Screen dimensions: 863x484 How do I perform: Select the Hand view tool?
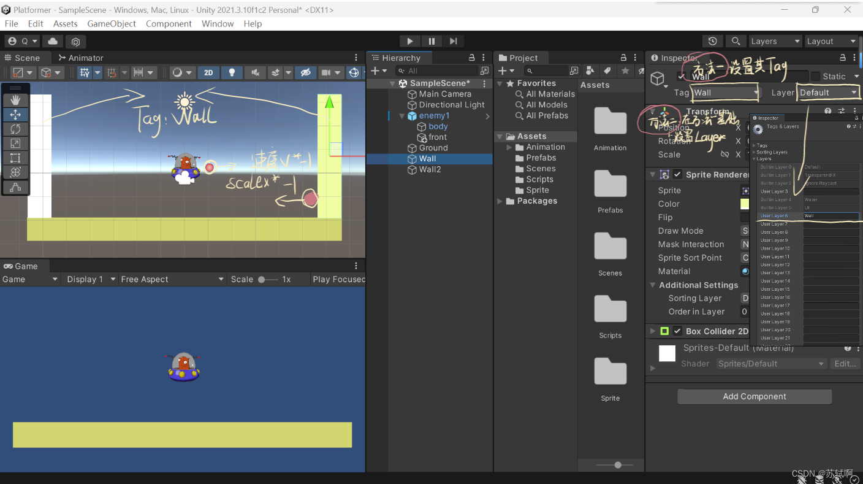(x=15, y=100)
